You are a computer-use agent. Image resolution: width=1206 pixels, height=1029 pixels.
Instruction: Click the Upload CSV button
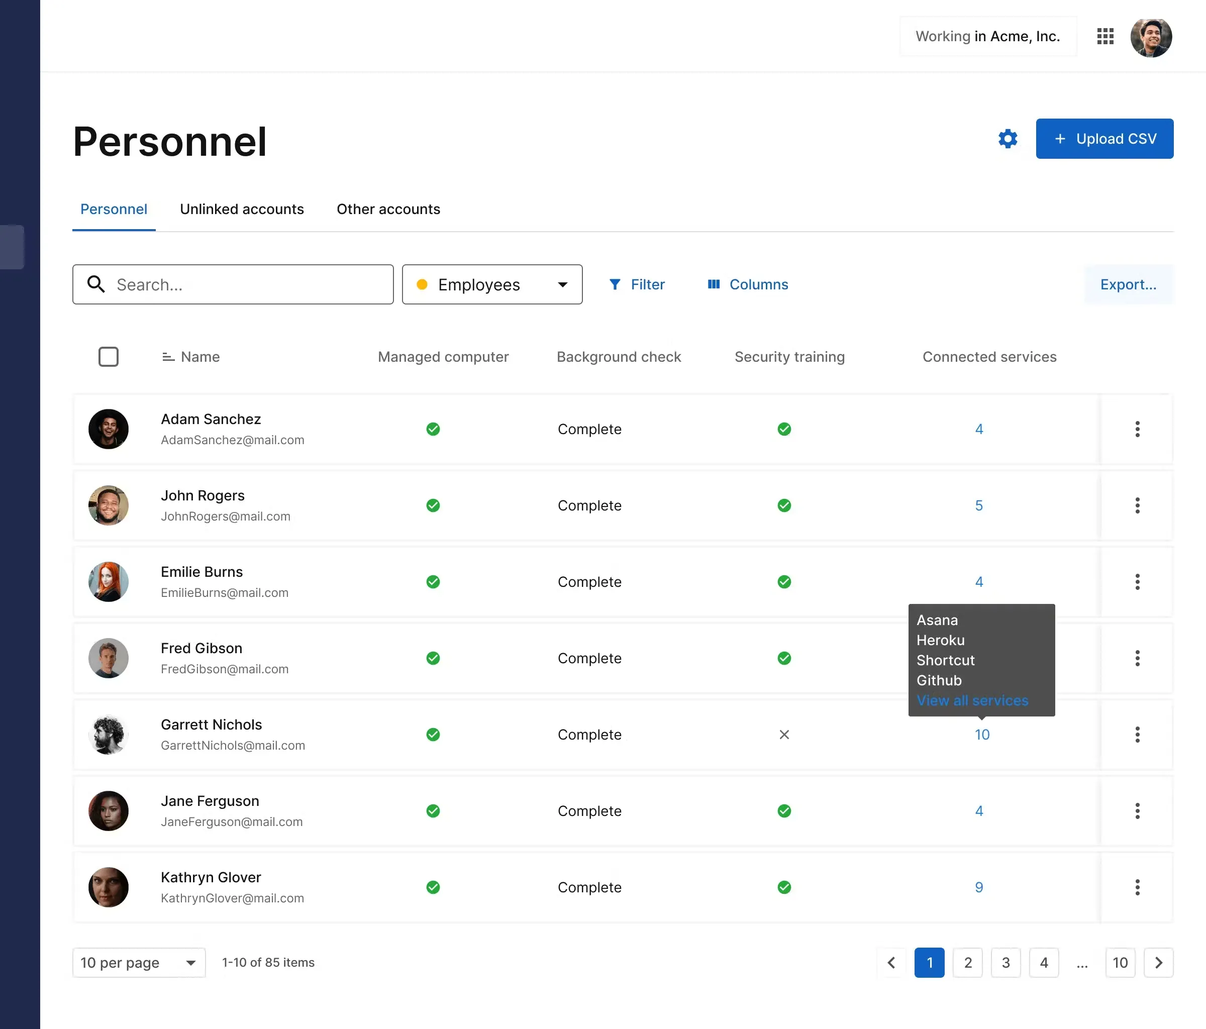[1104, 139]
